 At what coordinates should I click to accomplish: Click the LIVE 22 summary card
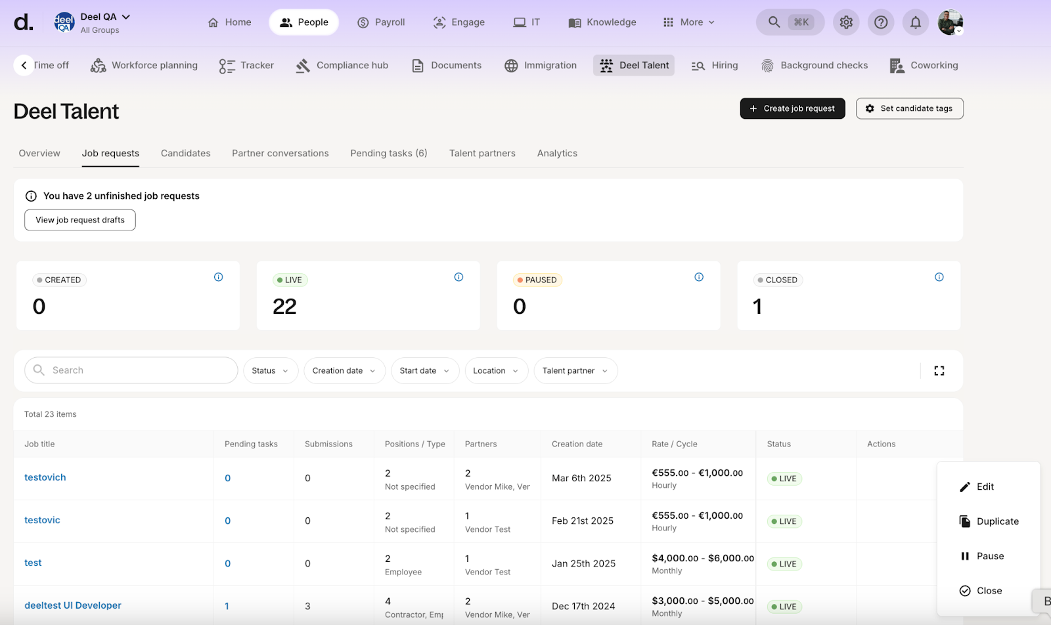point(369,295)
